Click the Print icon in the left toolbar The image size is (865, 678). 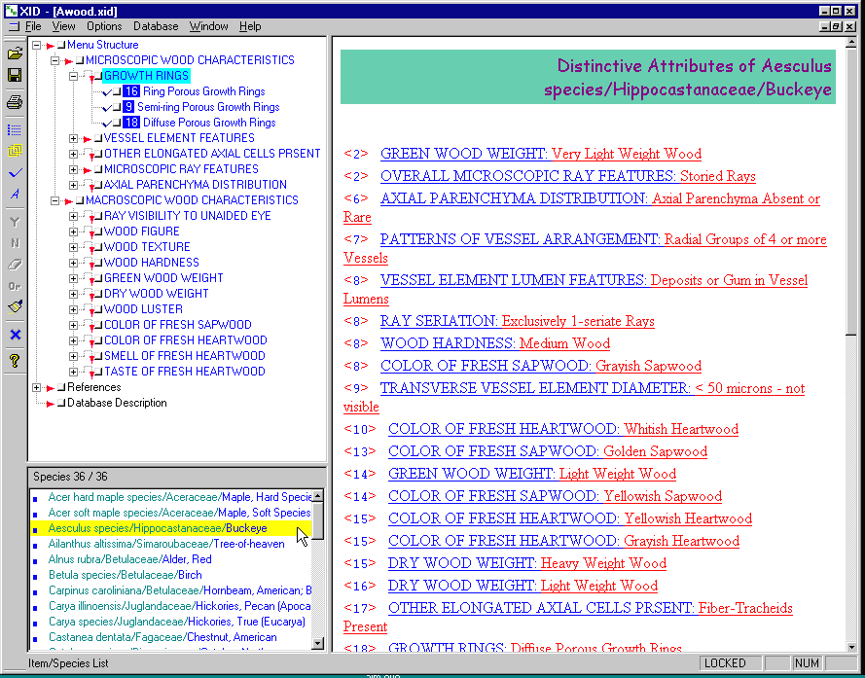click(x=15, y=102)
